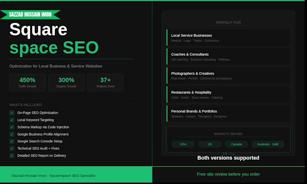Screen dimensions: 307x184
Task: Click the Optimization for Local Business subtitle
Action: [56, 66]
